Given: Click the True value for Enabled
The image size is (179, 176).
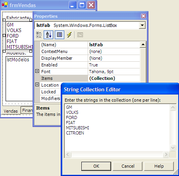Looking at the screenshot, I should 114,65.
